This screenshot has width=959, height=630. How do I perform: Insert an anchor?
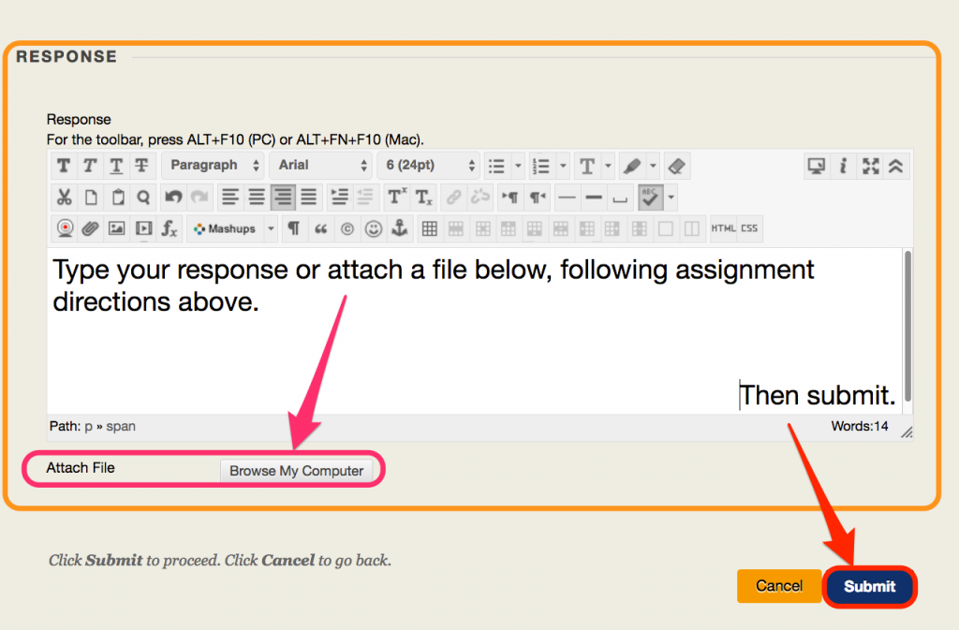[x=399, y=228]
